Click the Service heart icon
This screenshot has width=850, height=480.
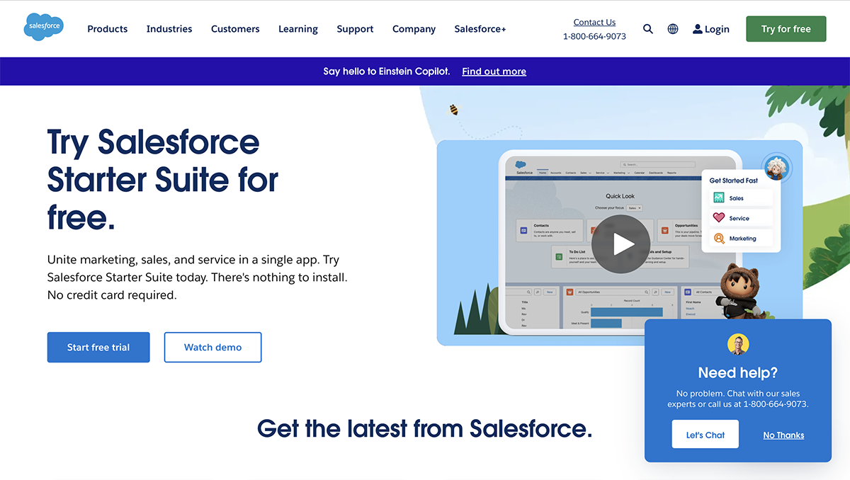click(x=719, y=218)
